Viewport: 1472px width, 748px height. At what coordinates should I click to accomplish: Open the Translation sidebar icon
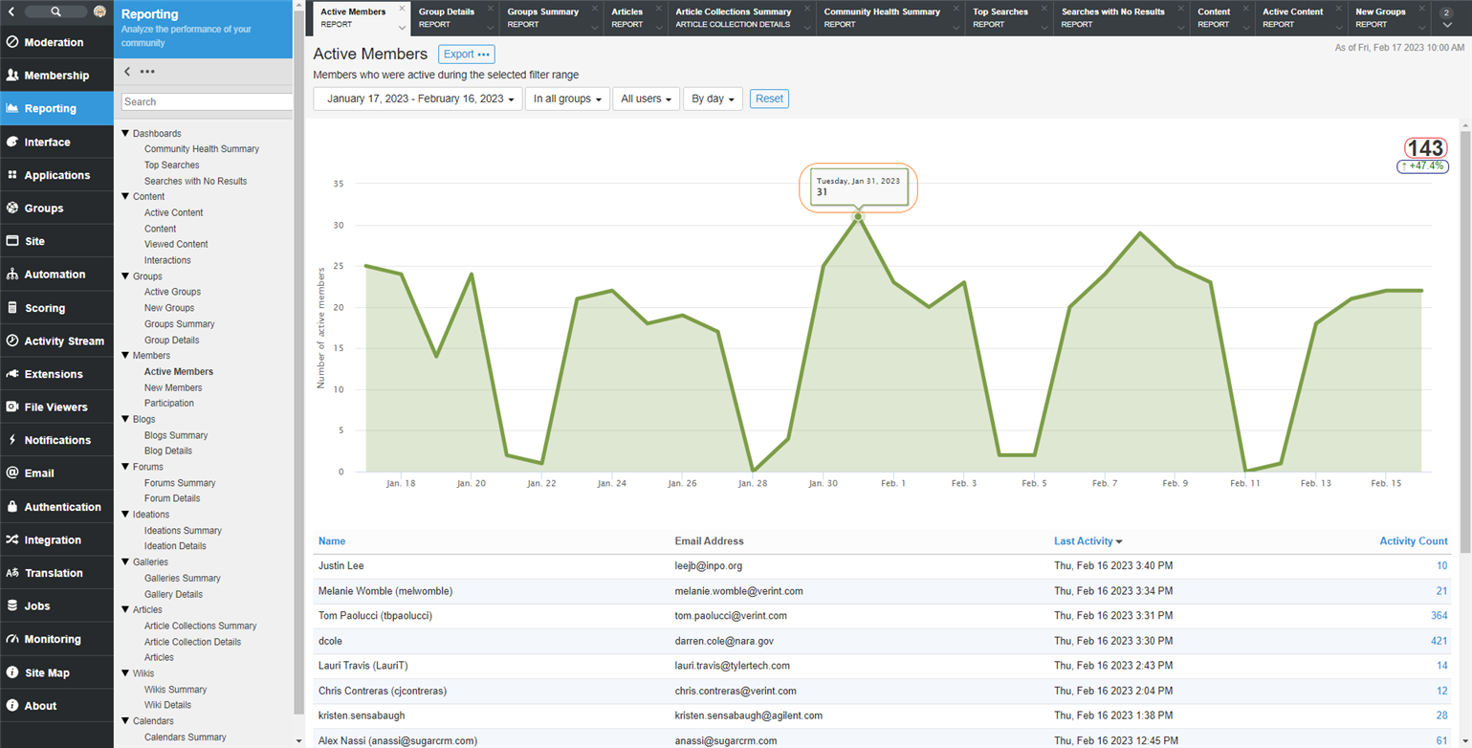[x=12, y=573]
